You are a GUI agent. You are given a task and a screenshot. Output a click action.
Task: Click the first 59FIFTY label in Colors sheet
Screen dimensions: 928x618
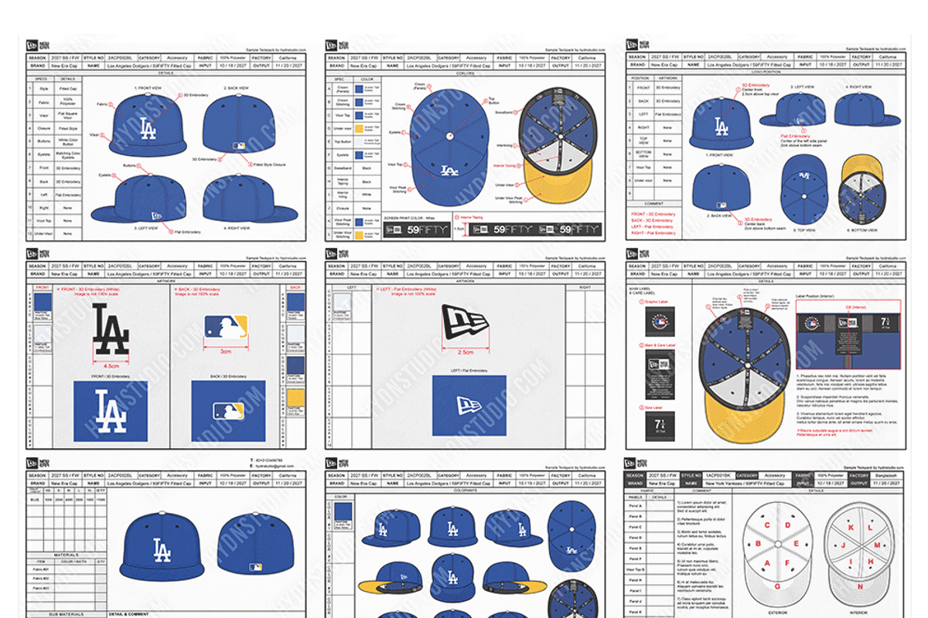(415, 229)
